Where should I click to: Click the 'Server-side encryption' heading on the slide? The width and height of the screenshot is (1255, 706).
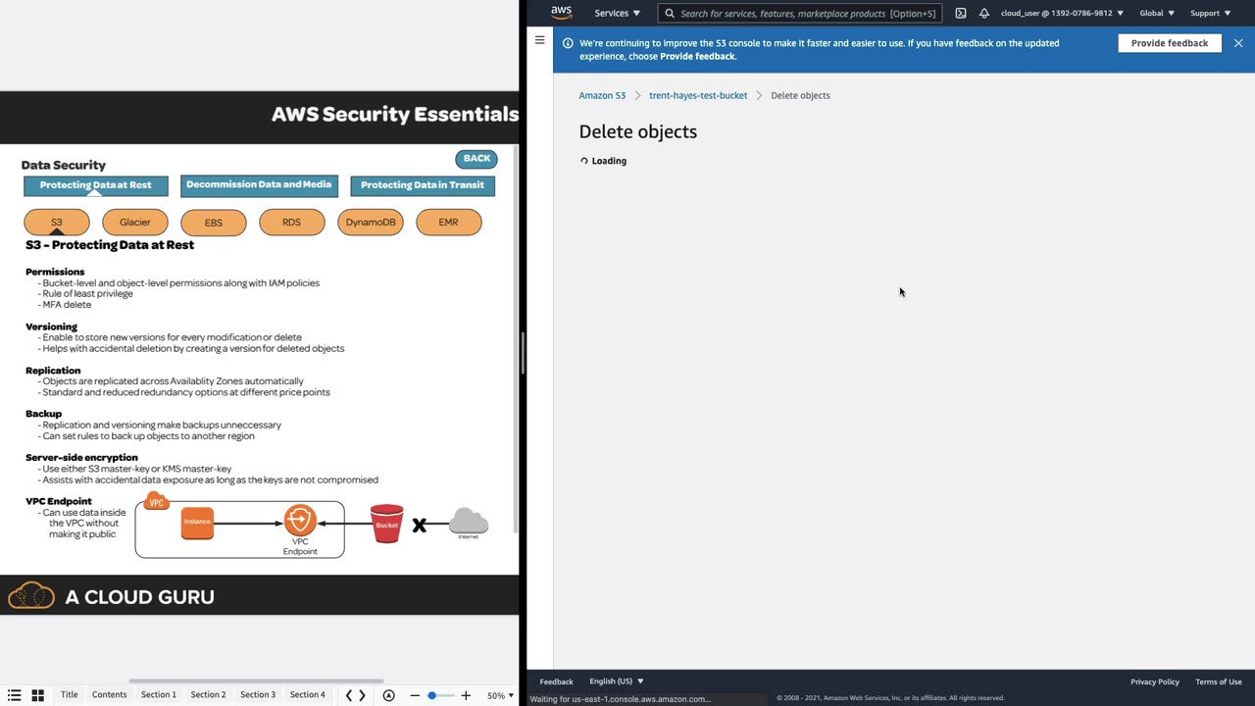click(81, 457)
